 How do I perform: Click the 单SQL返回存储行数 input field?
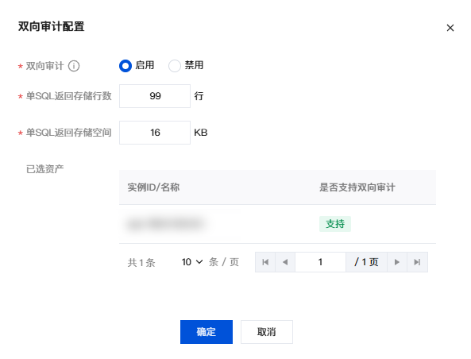[155, 96]
